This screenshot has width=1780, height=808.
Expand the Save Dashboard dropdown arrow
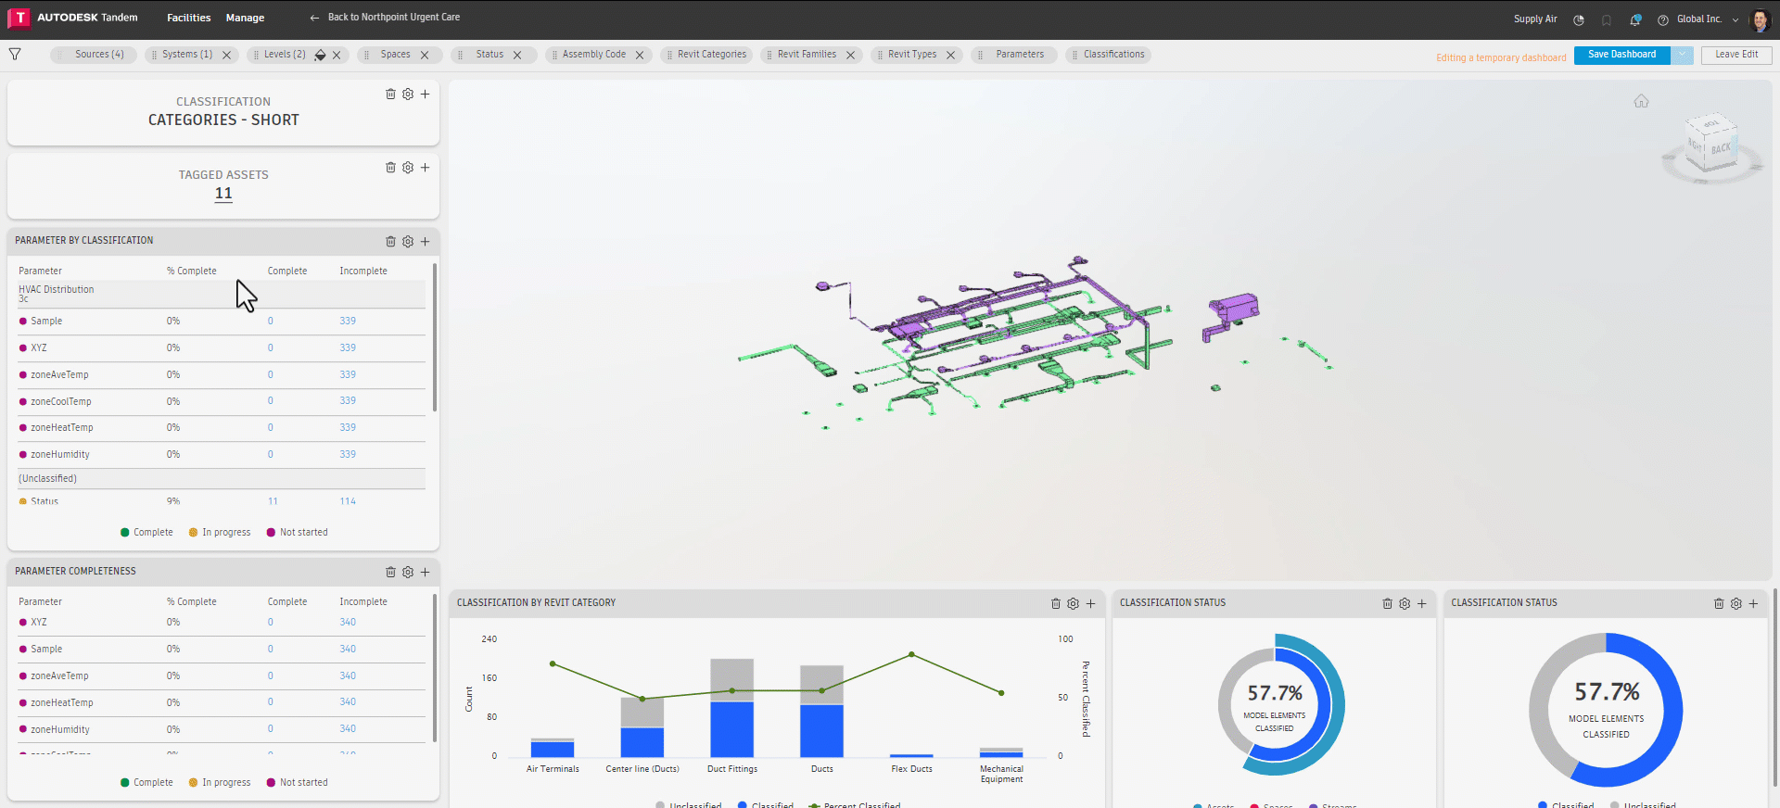(1682, 55)
